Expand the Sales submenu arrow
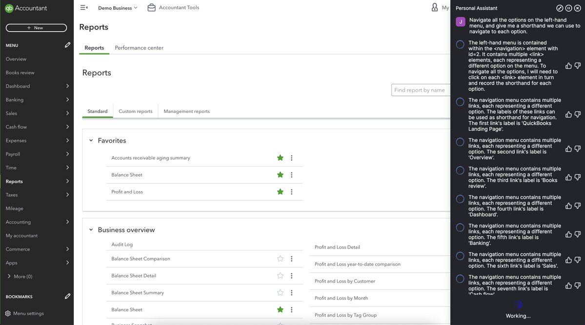The image size is (585, 325). pos(67,114)
